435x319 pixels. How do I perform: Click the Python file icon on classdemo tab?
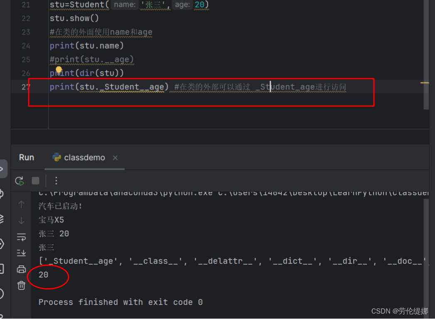[x=57, y=157]
